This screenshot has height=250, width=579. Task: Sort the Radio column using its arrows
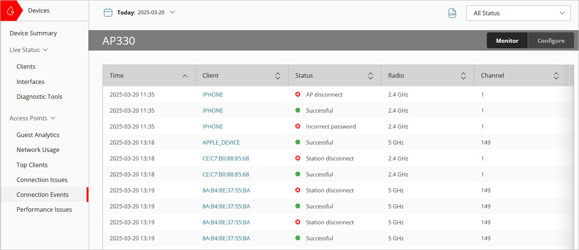[x=463, y=76]
